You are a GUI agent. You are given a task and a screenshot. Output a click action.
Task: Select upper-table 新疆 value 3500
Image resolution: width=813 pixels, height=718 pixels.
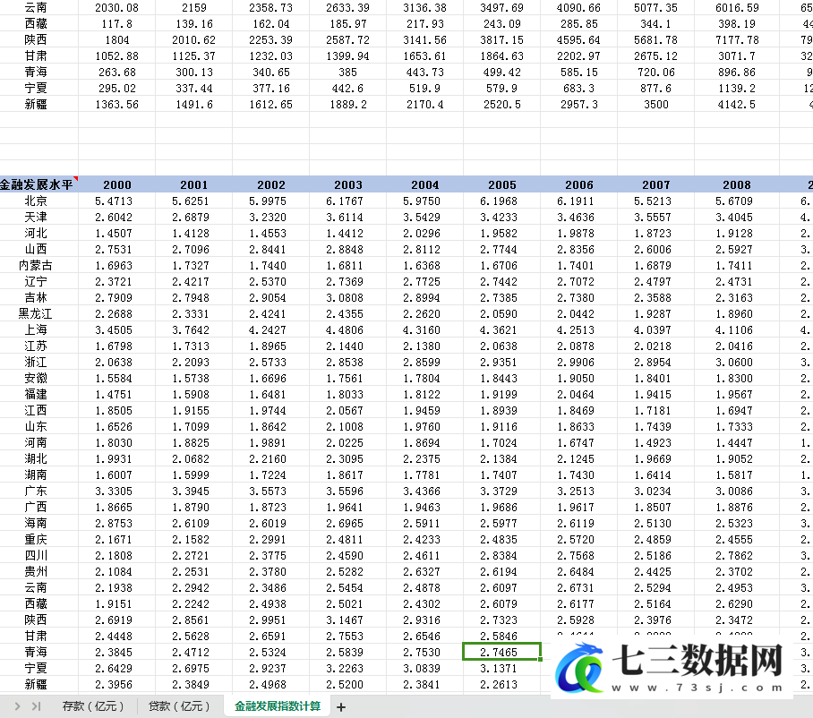pyautogui.click(x=656, y=104)
